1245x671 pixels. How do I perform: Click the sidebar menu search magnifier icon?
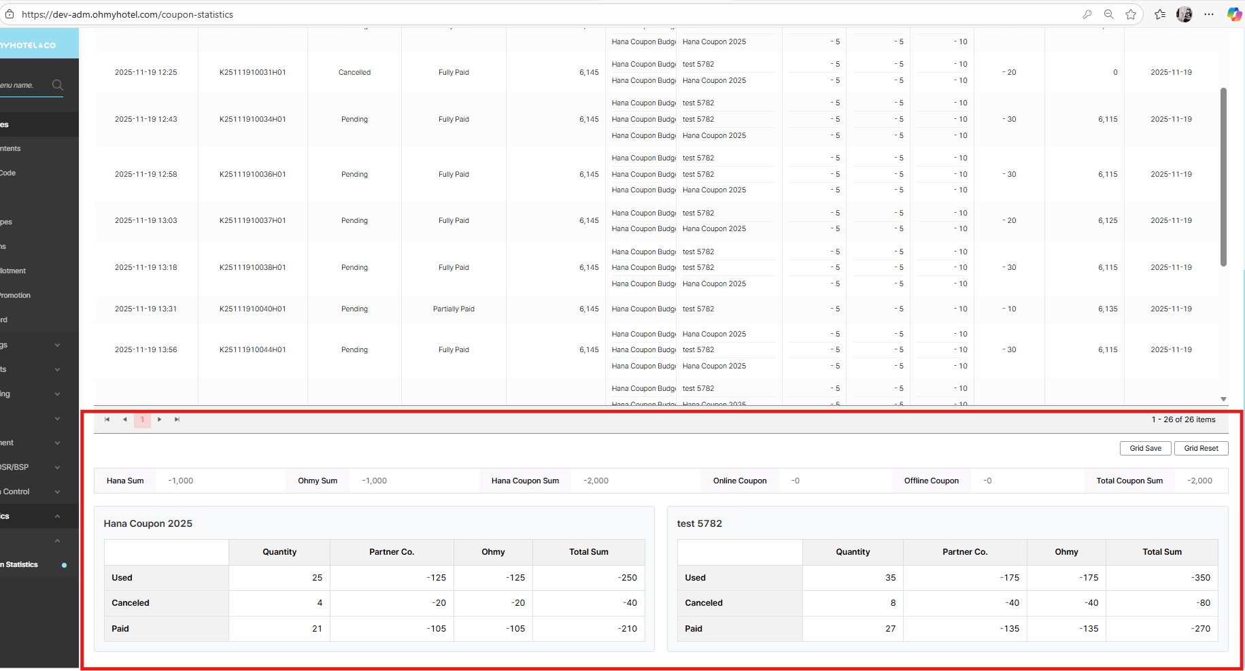58,85
